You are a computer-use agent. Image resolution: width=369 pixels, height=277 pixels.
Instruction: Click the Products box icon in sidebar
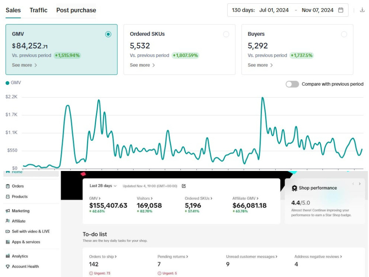[x=8, y=196]
